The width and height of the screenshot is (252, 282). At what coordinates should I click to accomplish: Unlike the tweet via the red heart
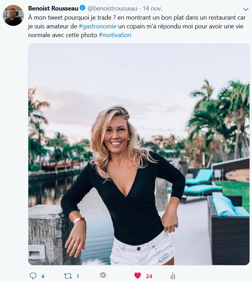(138, 276)
